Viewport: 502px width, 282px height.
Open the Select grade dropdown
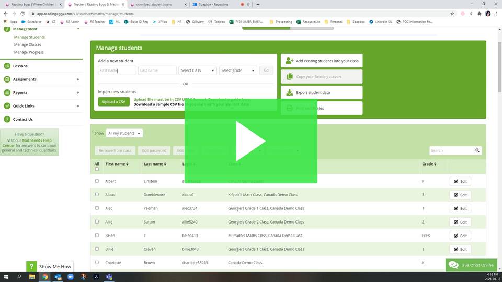click(238, 70)
